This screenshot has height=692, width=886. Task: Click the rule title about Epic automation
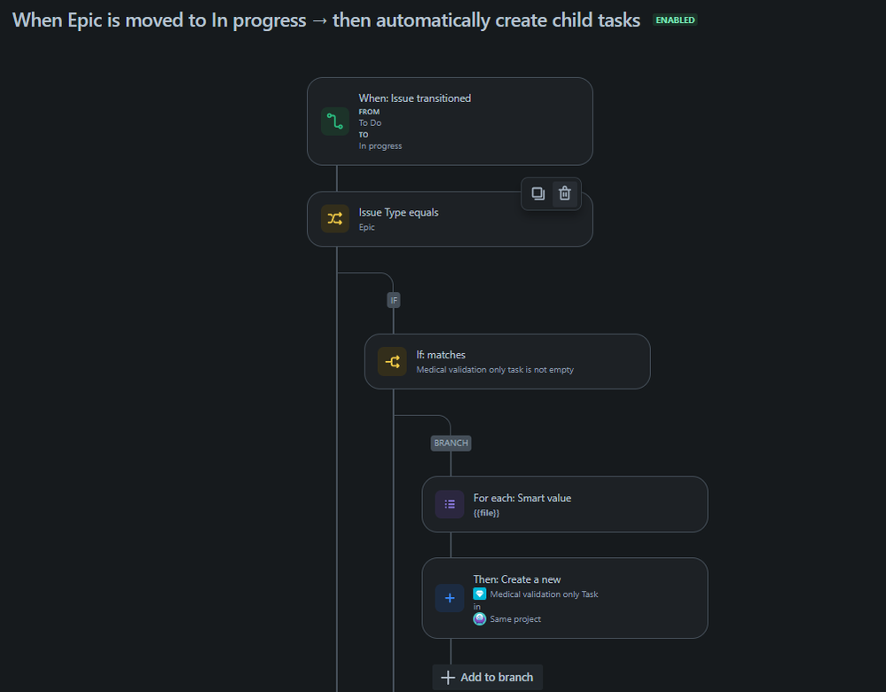tap(325, 20)
